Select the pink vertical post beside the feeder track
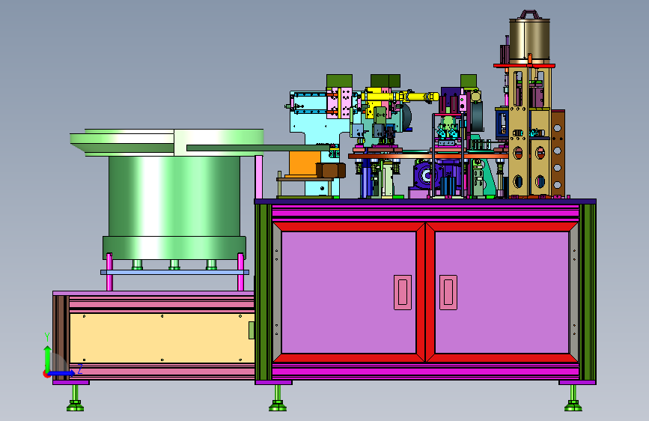649x421 pixels. click(259, 177)
